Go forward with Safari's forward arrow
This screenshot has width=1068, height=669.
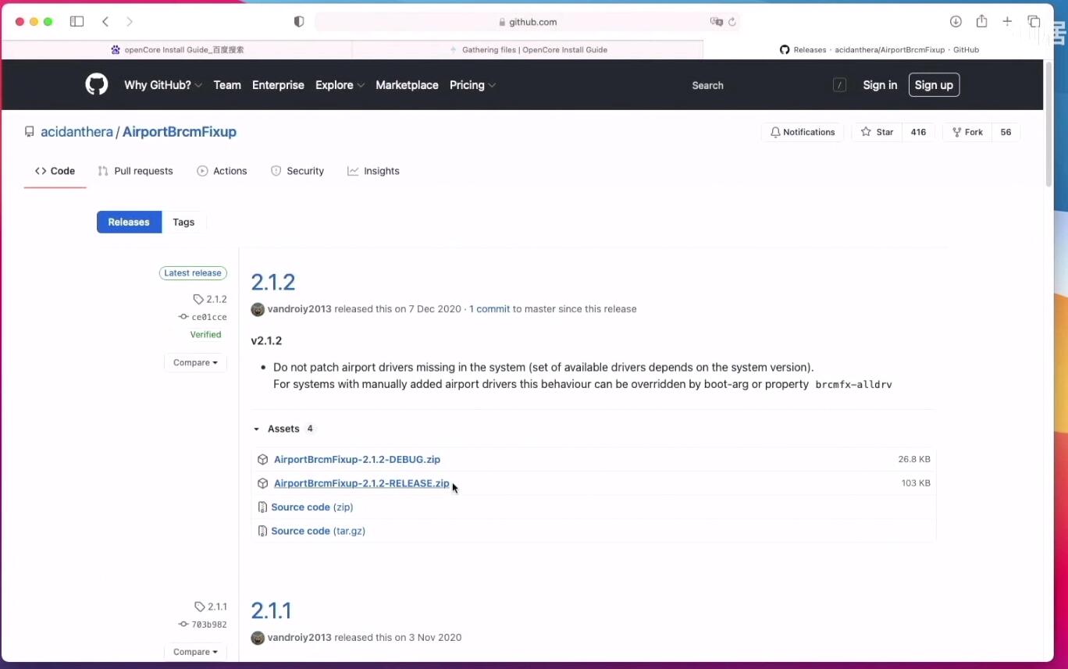(130, 22)
